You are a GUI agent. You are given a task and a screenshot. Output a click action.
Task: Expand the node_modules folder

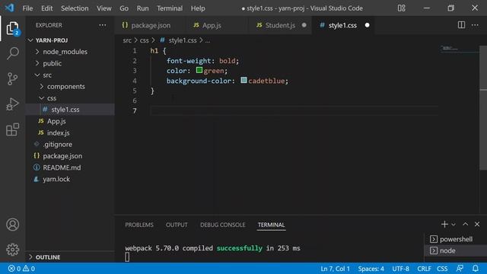(65, 52)
